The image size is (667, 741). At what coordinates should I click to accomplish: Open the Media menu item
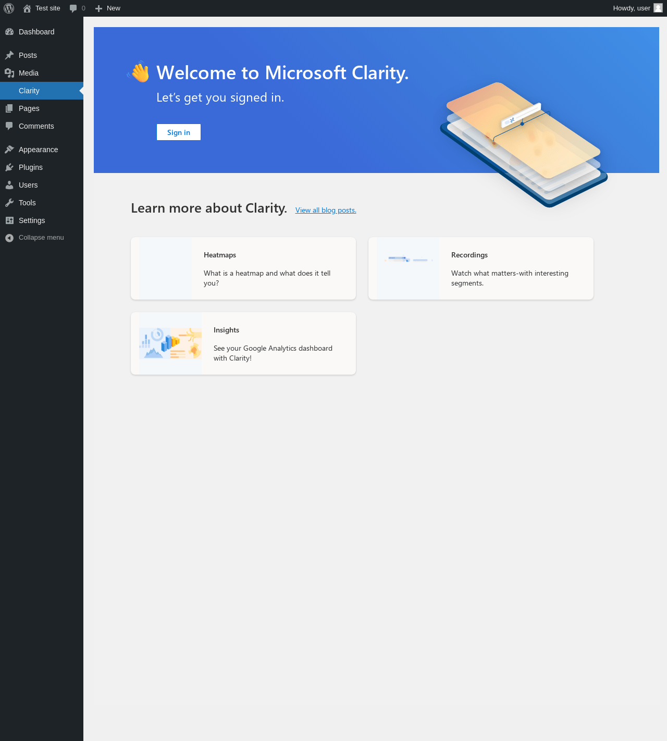tap(42, 73)
